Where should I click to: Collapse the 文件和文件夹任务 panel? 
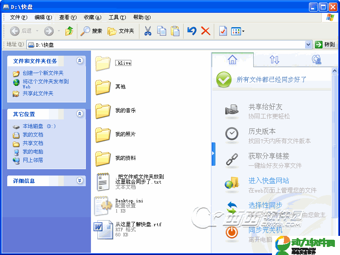79,61
